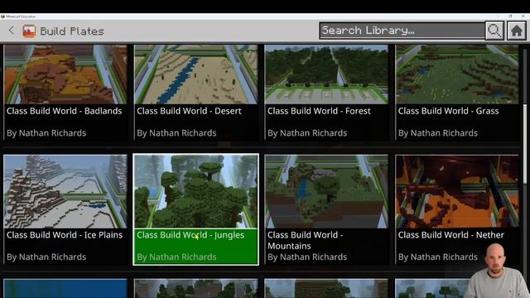Viewport: 530px width, 298px height.
Task: Open the Mountains build world thumbnail
Action: tap(326, 191)
